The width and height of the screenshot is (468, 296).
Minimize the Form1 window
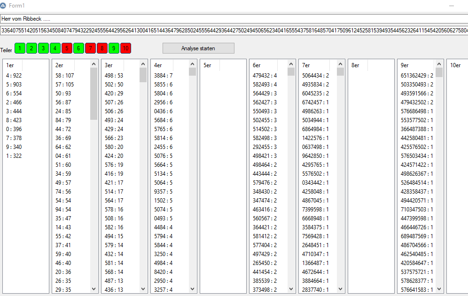[x=452, y=6]
